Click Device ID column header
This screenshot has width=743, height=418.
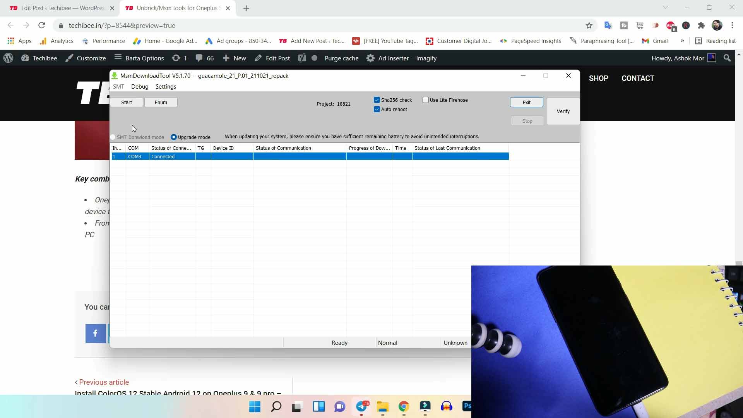[x=232, y=148]
